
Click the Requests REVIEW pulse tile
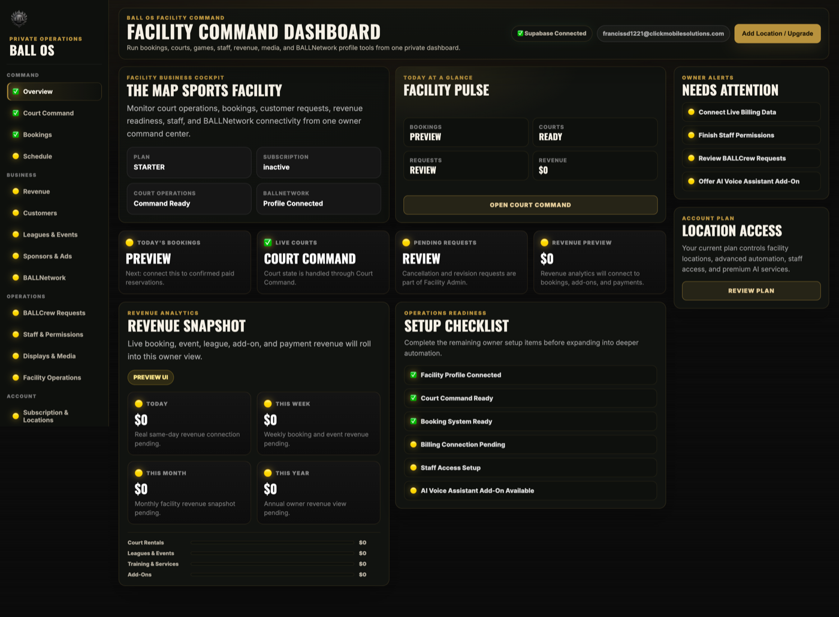(x=466, y=166)
